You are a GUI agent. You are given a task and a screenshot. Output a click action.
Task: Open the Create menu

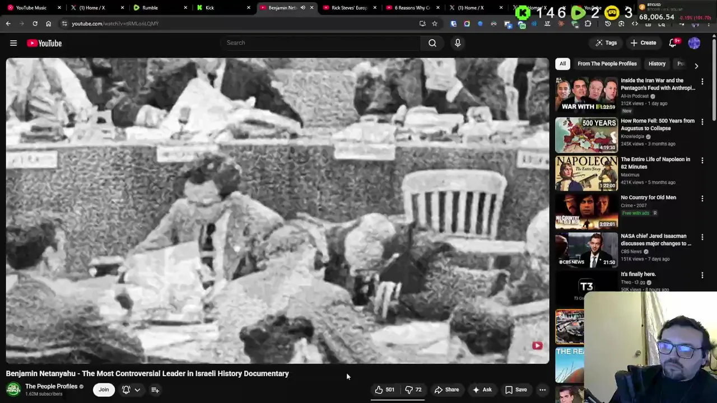coord(643,43)
